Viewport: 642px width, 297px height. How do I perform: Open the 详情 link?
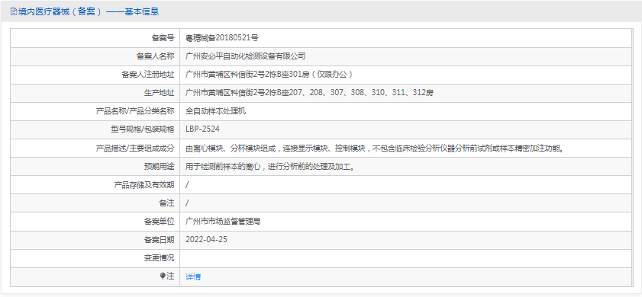click(x=193, y=277)
